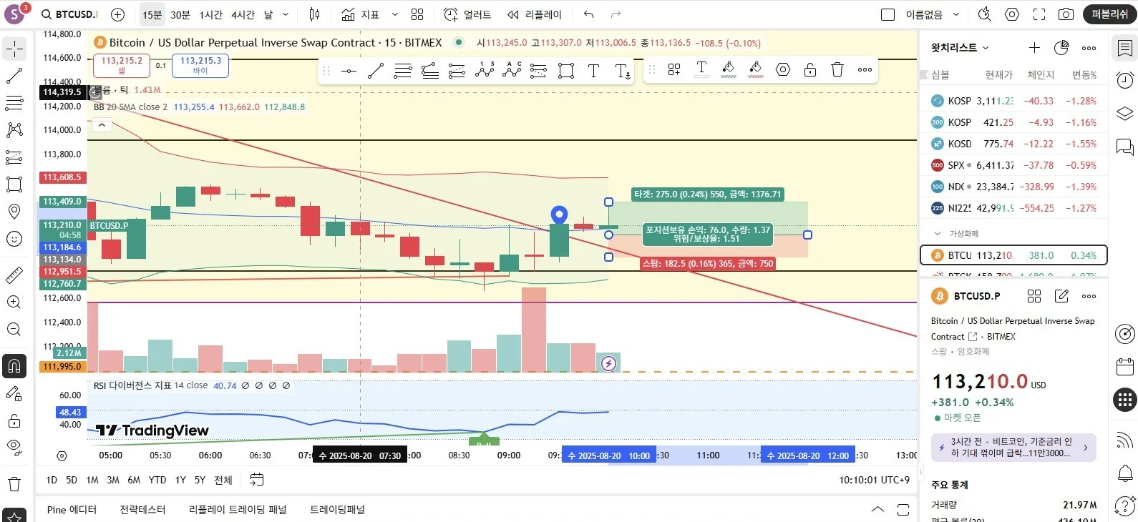The height and width of the screenshot is (522, 1138).
Task: Select the horizontal line tool in floating toolbar
Action: [x=349, y=70]
